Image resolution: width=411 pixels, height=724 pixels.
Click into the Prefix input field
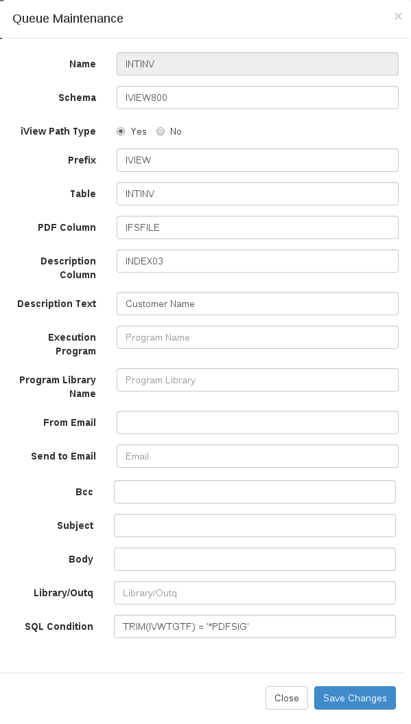coord(257,160)
